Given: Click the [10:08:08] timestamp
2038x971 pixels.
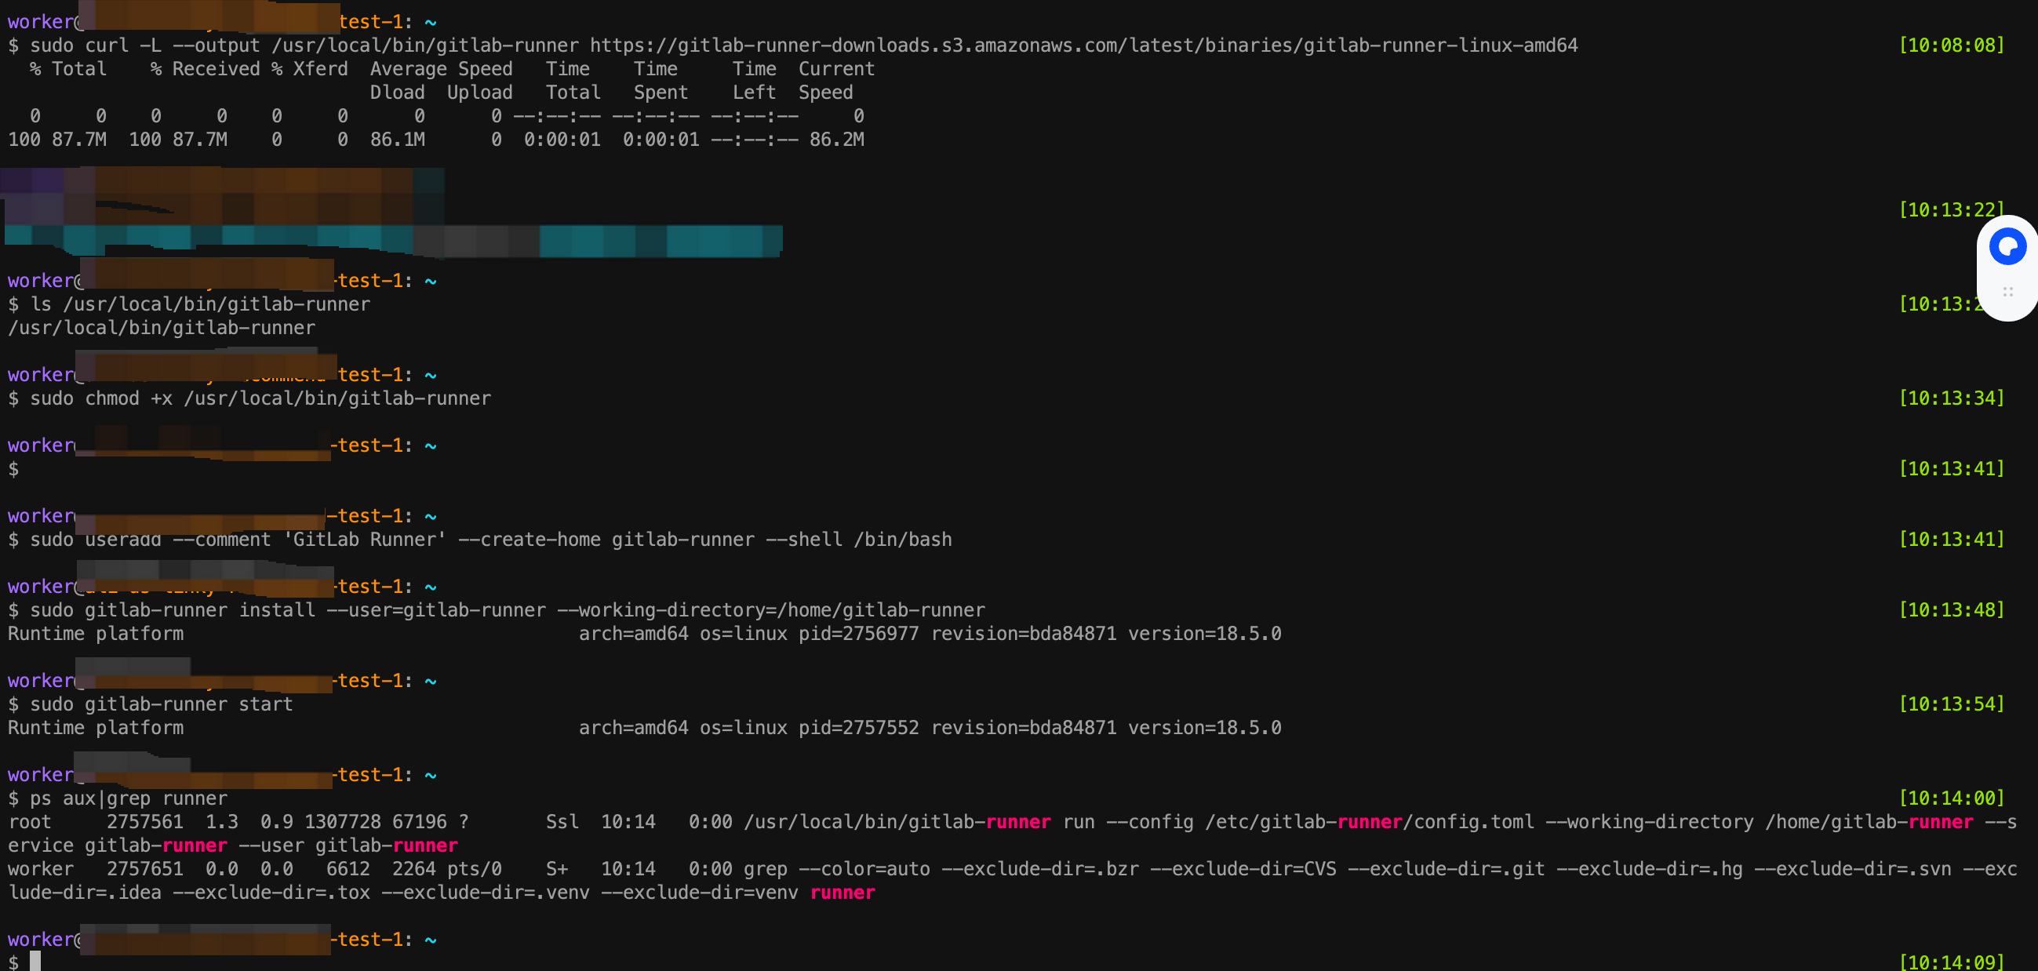Looking at the screenshot, I should pos(1951,45).
